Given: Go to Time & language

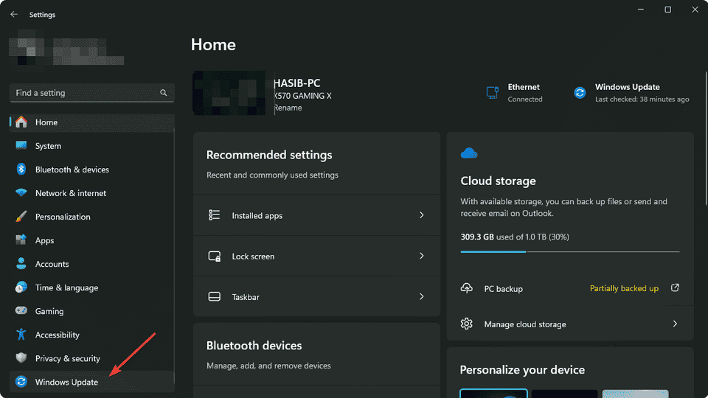Looking at the screenshot, I should 91,287.
